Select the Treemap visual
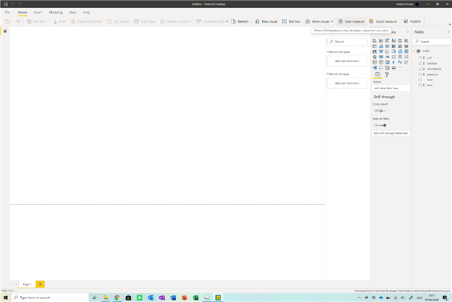The height and width of the screenshot is (302, 452). coord(407,51)
